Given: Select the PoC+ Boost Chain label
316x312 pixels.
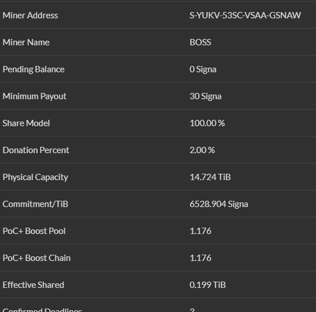Looking at the screenshot, I should coord(37,258).
